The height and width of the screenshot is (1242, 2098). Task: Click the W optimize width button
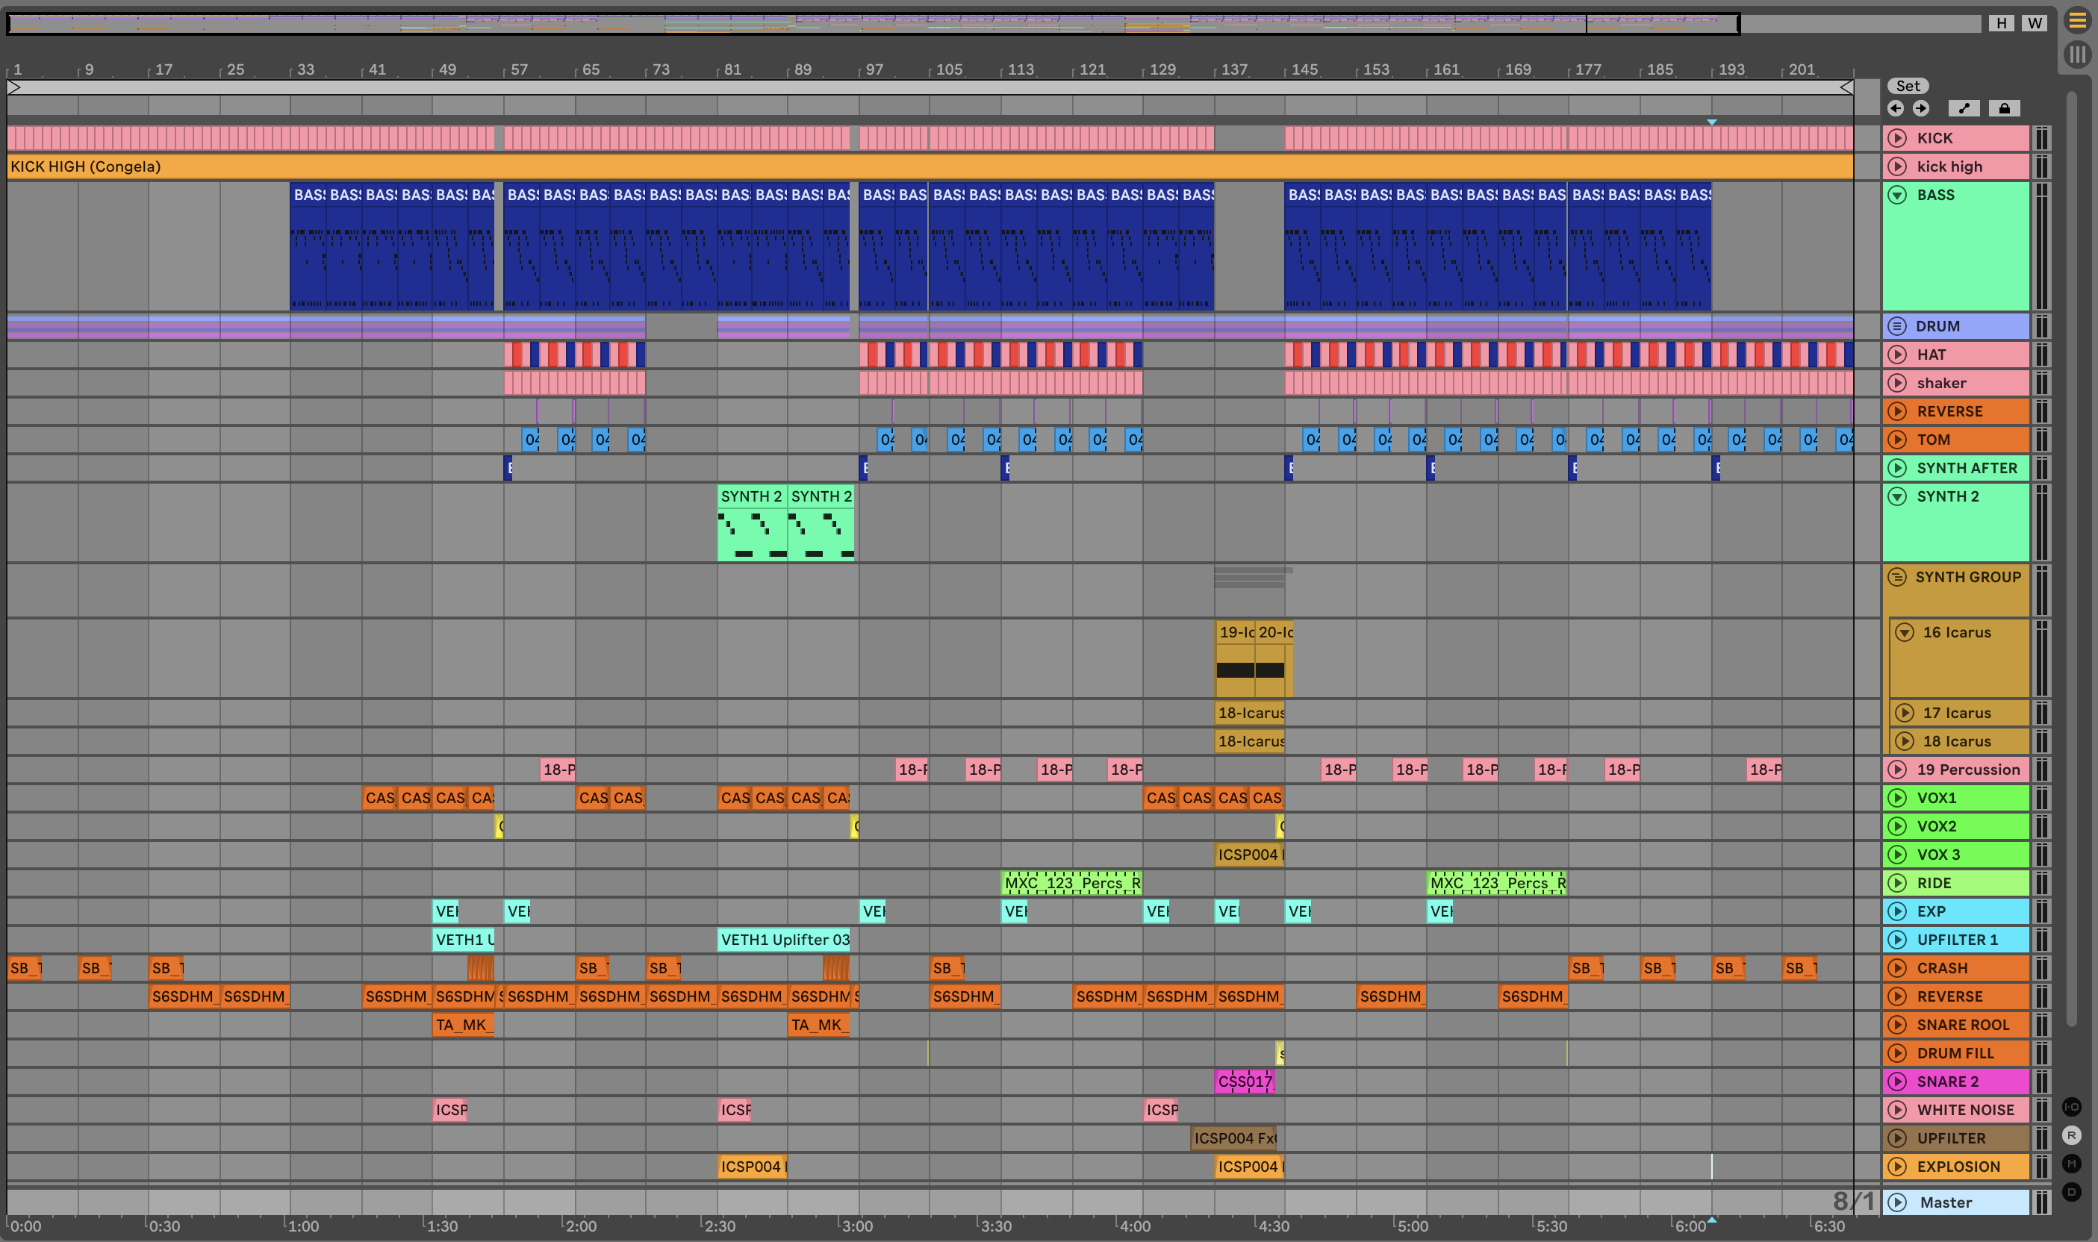[2035, 23]
